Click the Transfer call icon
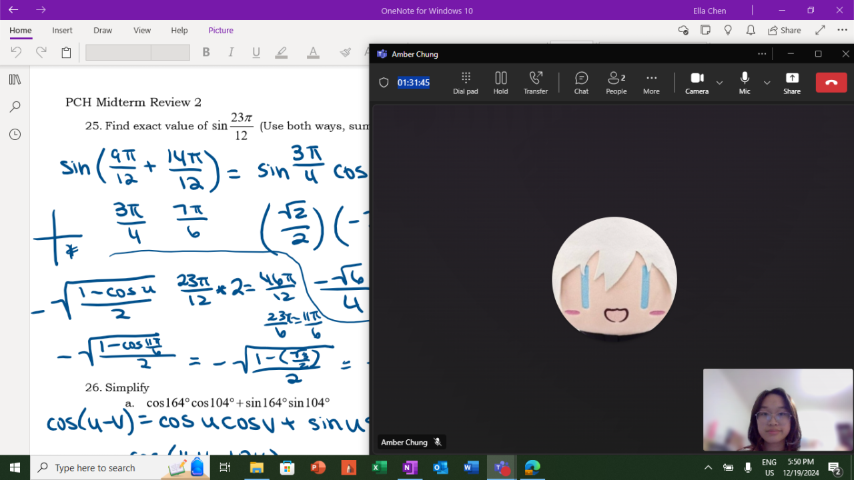The height and width of the screenshot is (480, 854). [x=535, y=82]
